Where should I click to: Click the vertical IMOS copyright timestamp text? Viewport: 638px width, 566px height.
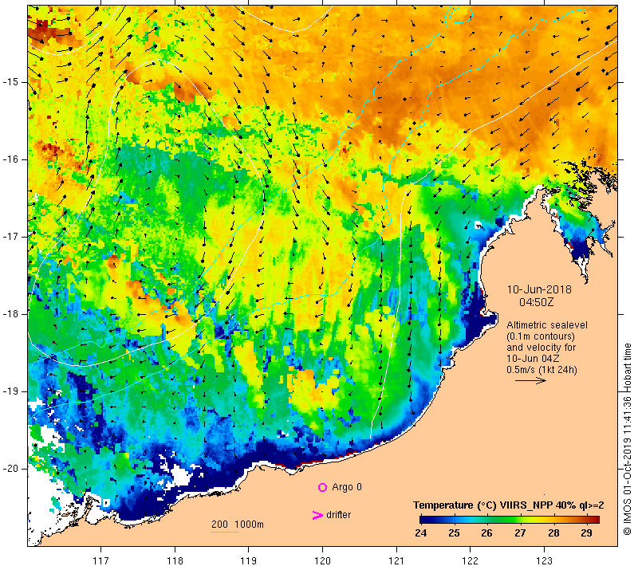click(627, 439)
